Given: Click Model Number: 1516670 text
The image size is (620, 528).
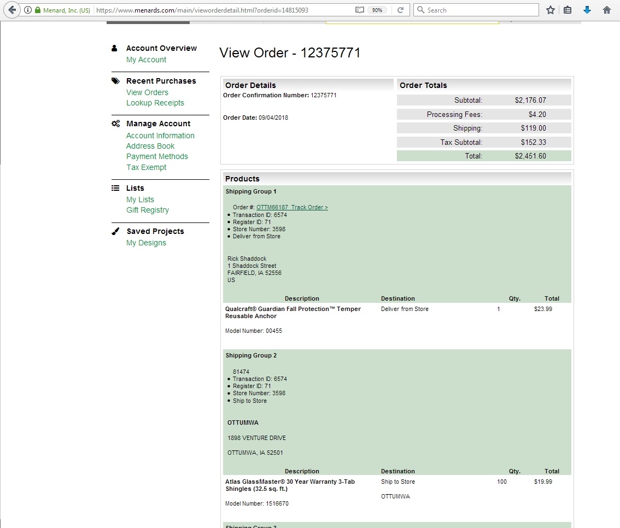Looking at the screenshot, I should 256,503.
